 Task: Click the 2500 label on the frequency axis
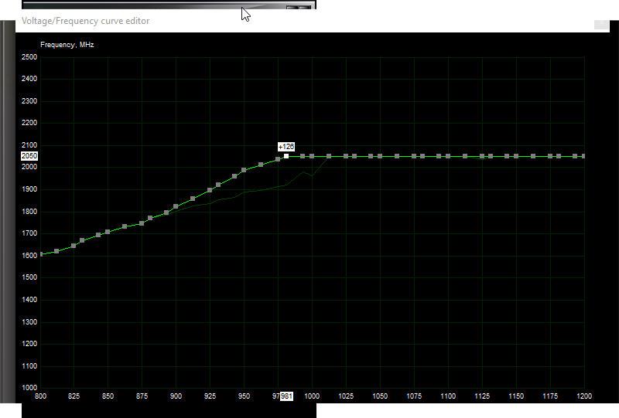pyautogui.click(x=29, y=56)
